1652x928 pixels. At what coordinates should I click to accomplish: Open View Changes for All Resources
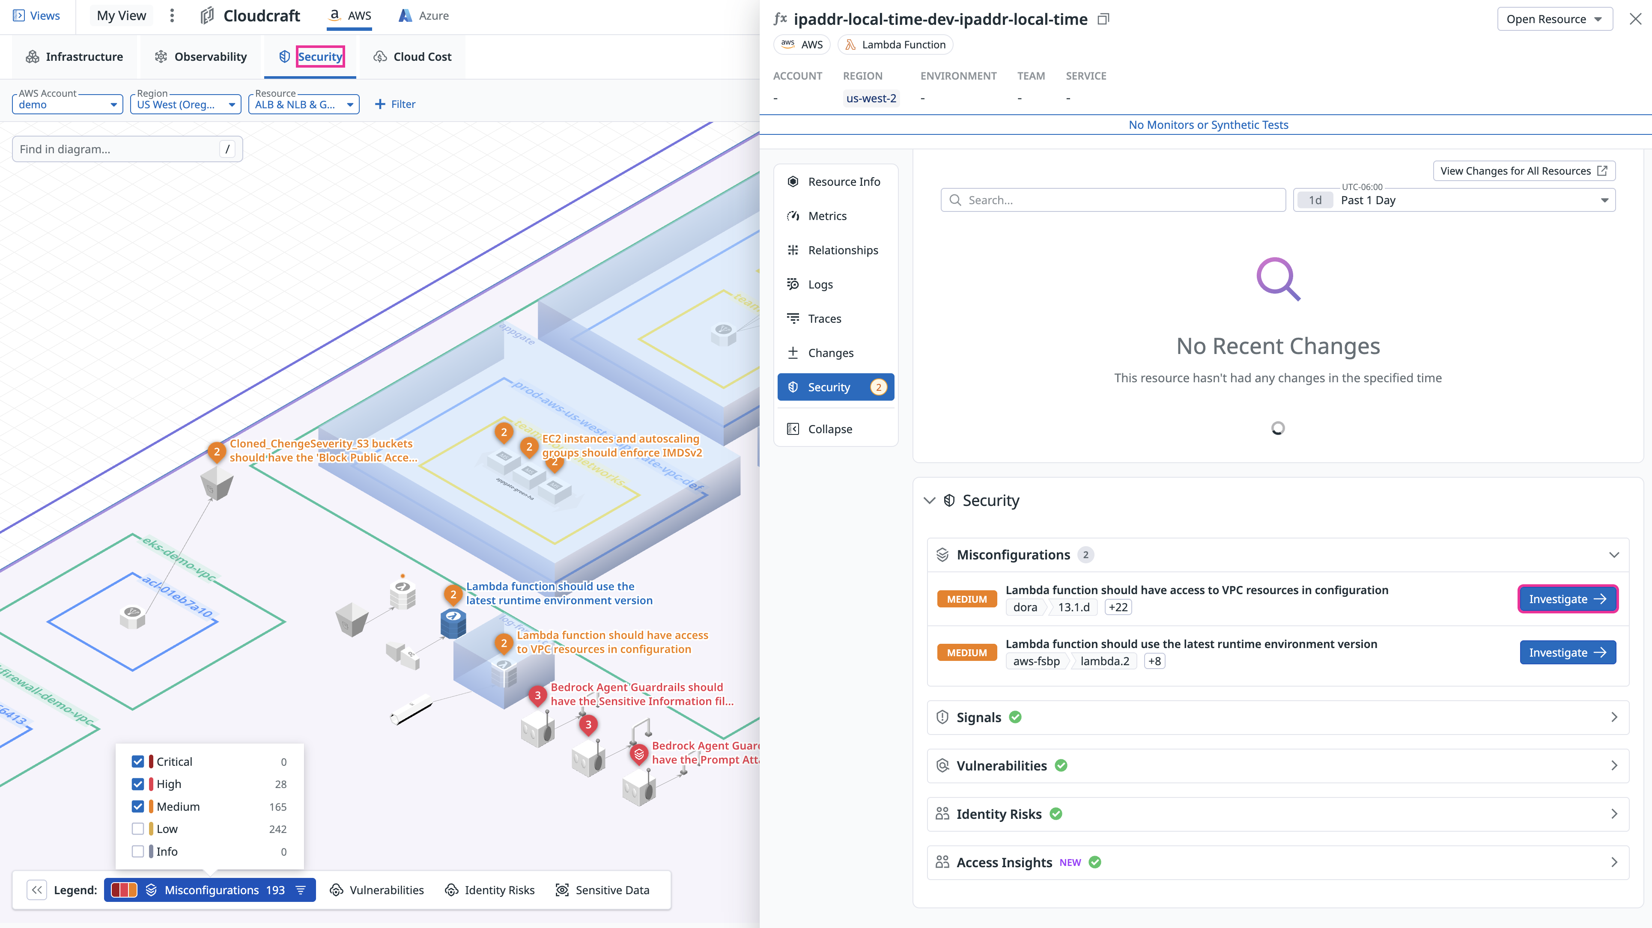click(1523, 170)
